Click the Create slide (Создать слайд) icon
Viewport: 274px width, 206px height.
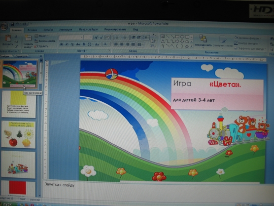(x=28, y=38)
